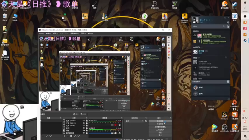Open Microsoft Edge desktop shortcut
The height and width of the screenshot is (140, 249).
(x=5, y=6)
